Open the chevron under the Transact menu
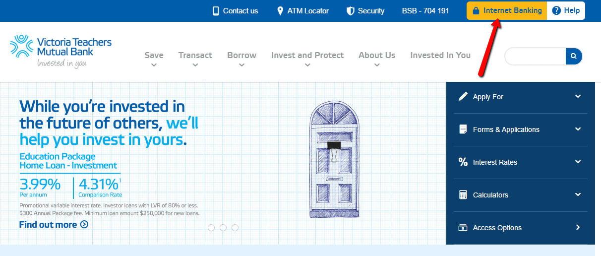 pyautogui.click(x=195, y=65)
